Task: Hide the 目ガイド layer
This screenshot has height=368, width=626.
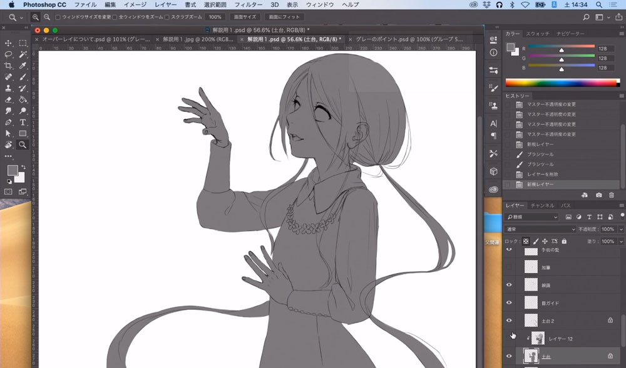Action: (509, 303)
